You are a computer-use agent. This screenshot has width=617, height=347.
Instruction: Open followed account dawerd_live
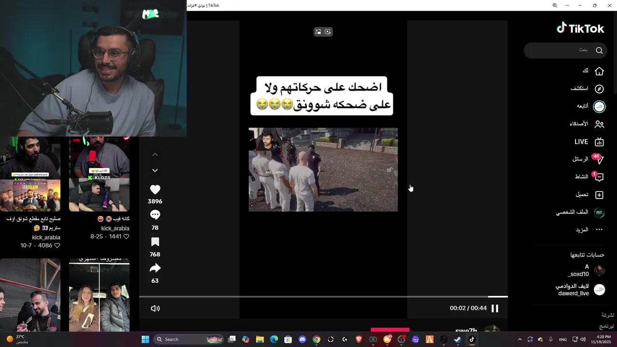pyautogui.click(x=580, y=290)
